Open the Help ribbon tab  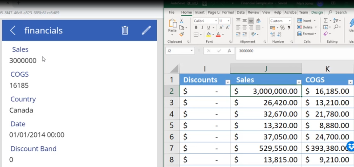coord(277,12)
